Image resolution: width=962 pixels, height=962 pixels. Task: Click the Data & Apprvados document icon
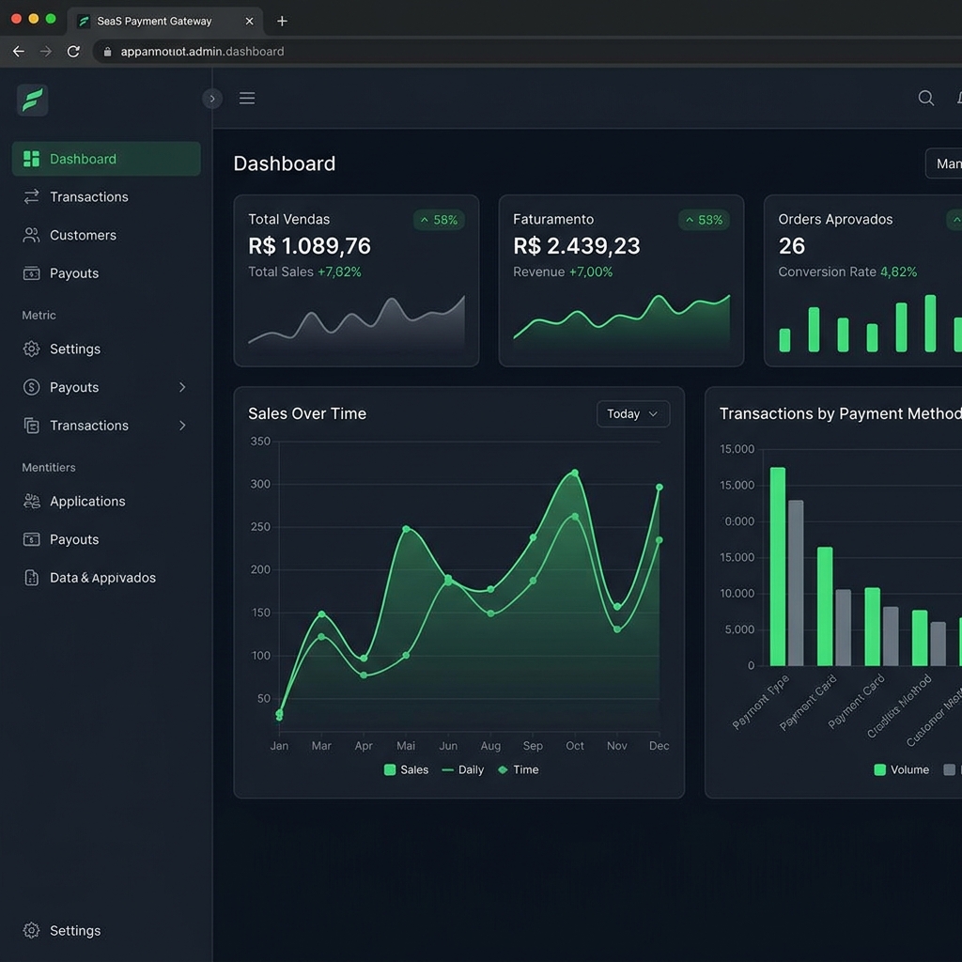[32, 578]
